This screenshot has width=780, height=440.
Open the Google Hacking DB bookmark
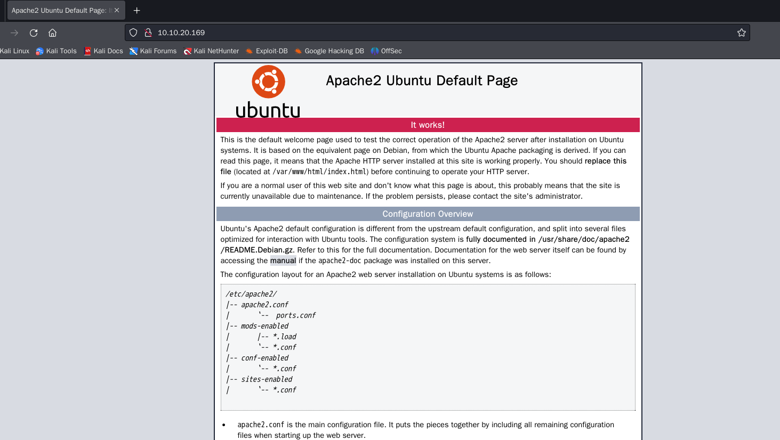pos(329,51)
